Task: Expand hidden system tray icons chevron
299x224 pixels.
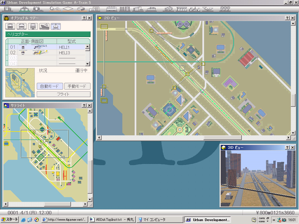Action: click(x=274, y=220)
